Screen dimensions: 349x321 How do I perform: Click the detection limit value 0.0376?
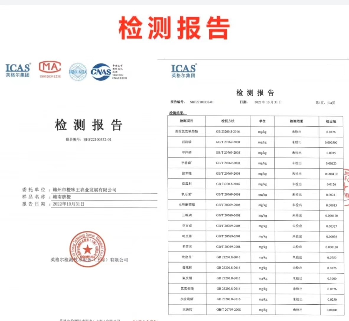pyautogui.click(x=332, y=289)
